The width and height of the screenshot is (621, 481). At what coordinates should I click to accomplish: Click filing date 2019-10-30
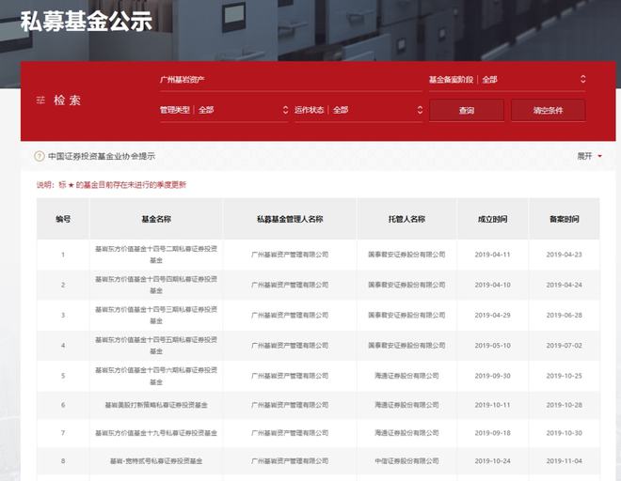tap(565, 433)
